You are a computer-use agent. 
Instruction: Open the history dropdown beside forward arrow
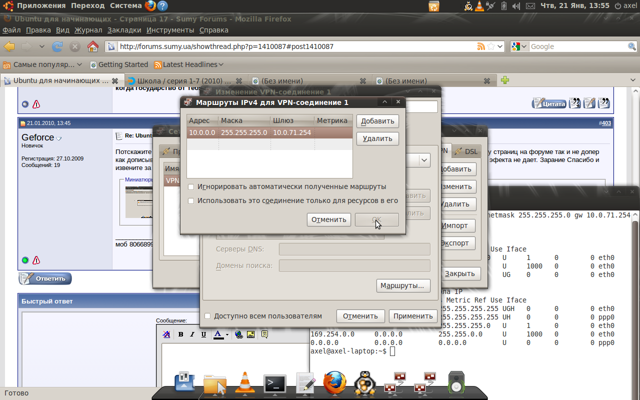click(41, 46)
